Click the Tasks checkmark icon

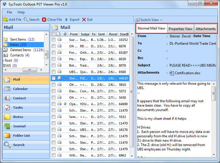coord(7,107)
